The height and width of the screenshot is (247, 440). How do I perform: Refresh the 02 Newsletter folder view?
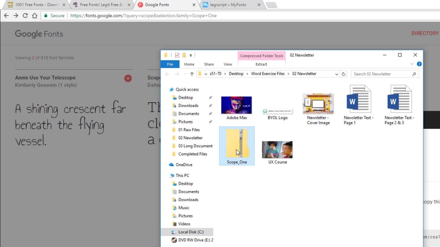(x=343, y=74)
